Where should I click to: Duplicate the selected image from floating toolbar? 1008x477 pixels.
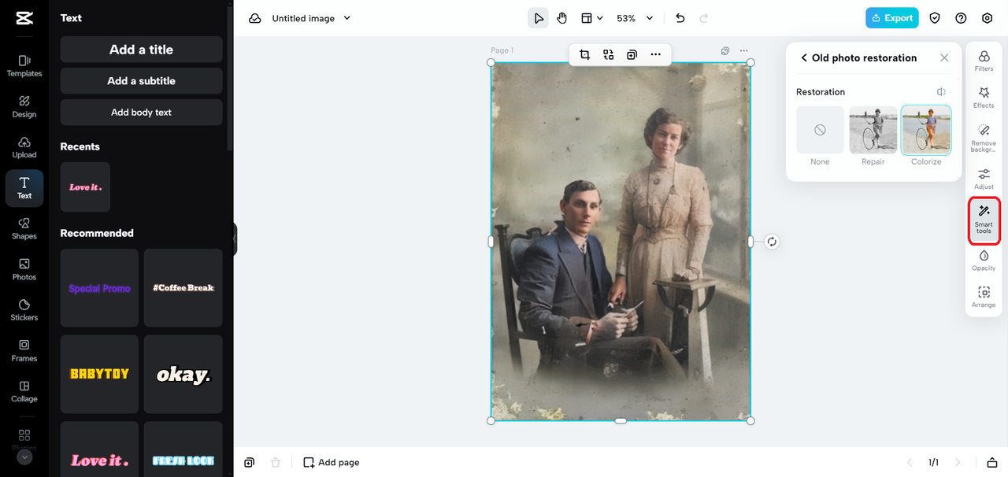(x=632, y=54)
